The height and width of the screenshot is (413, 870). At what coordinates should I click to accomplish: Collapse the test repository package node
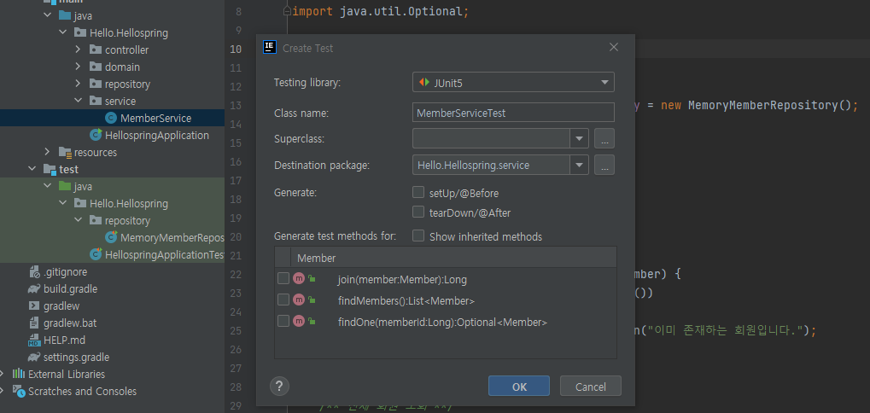(79, 221)
